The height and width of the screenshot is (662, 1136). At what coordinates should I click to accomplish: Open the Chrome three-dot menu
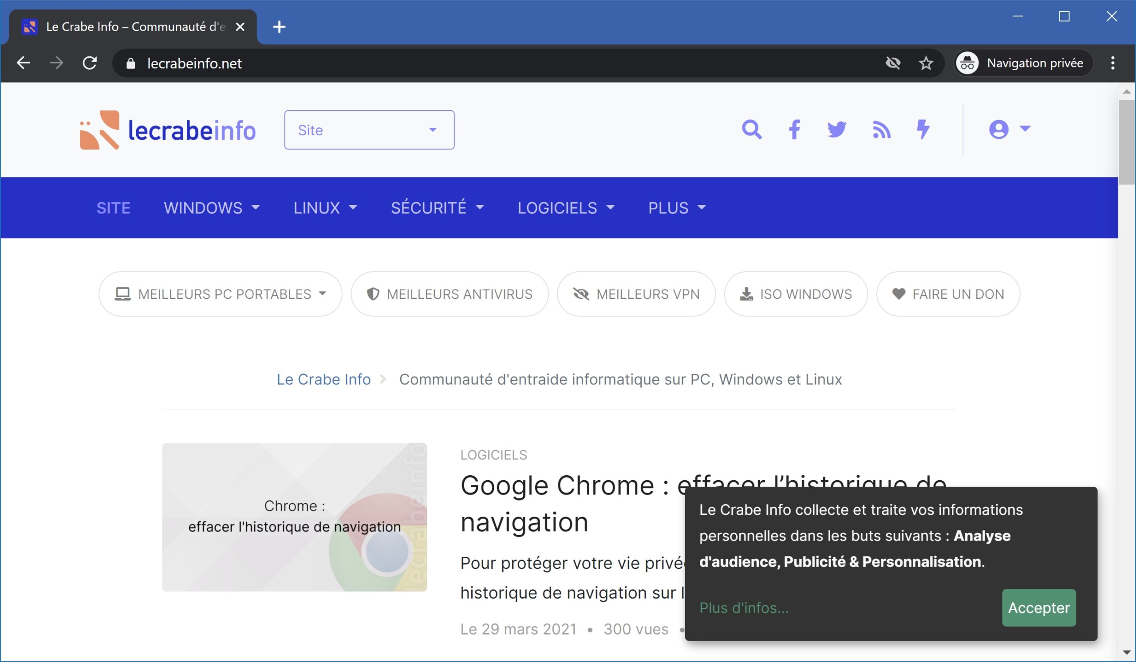coord(1112,63)
